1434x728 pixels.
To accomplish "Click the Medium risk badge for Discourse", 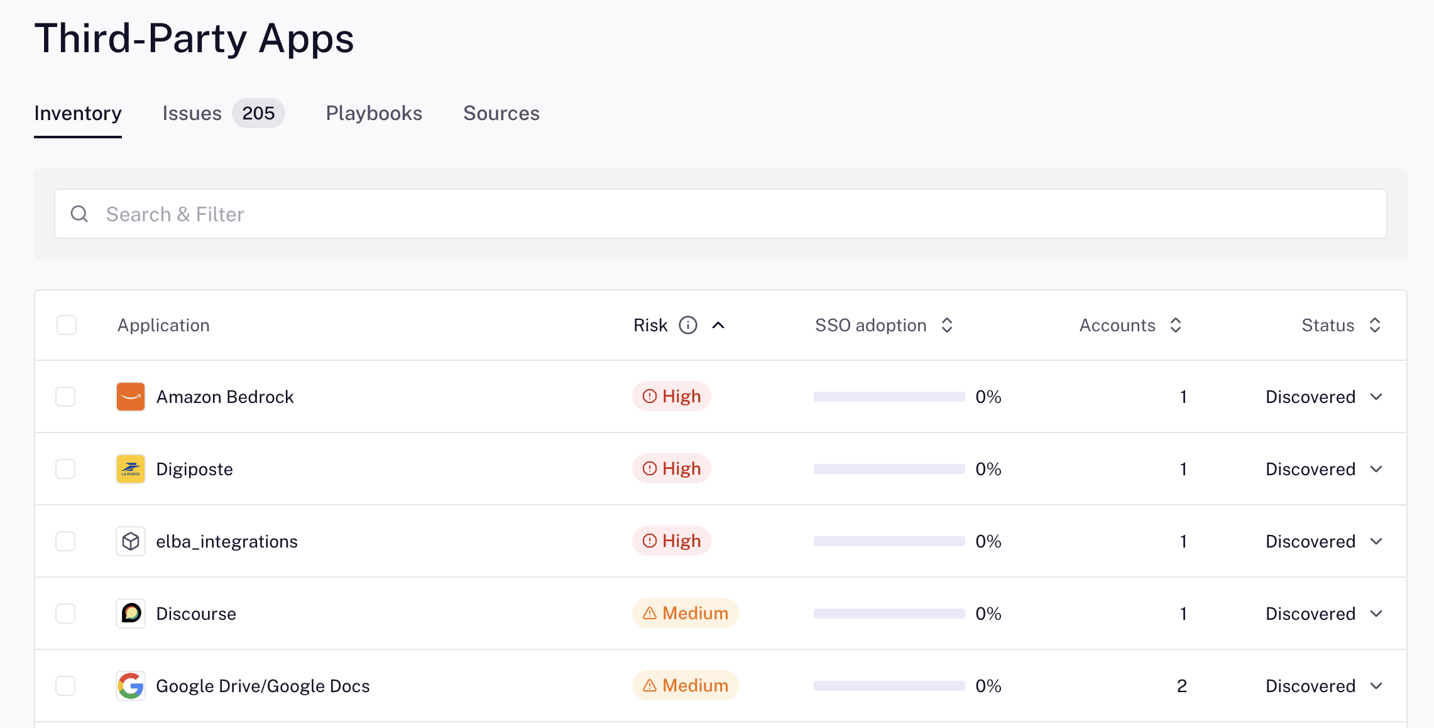I will pos(685,613).
